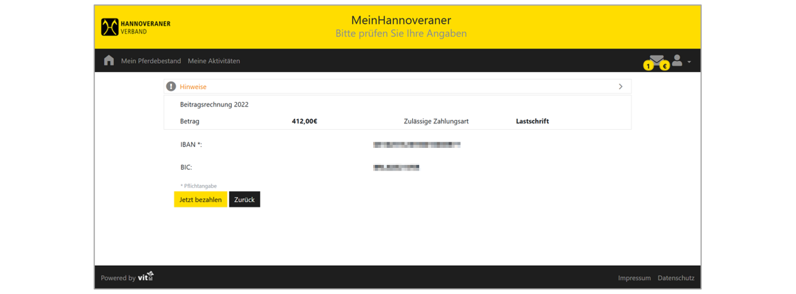Click the 'IBAN *:' field label
Image resolution: width=796 pixels, height=294 pixels.
click(x=191, y=145)
